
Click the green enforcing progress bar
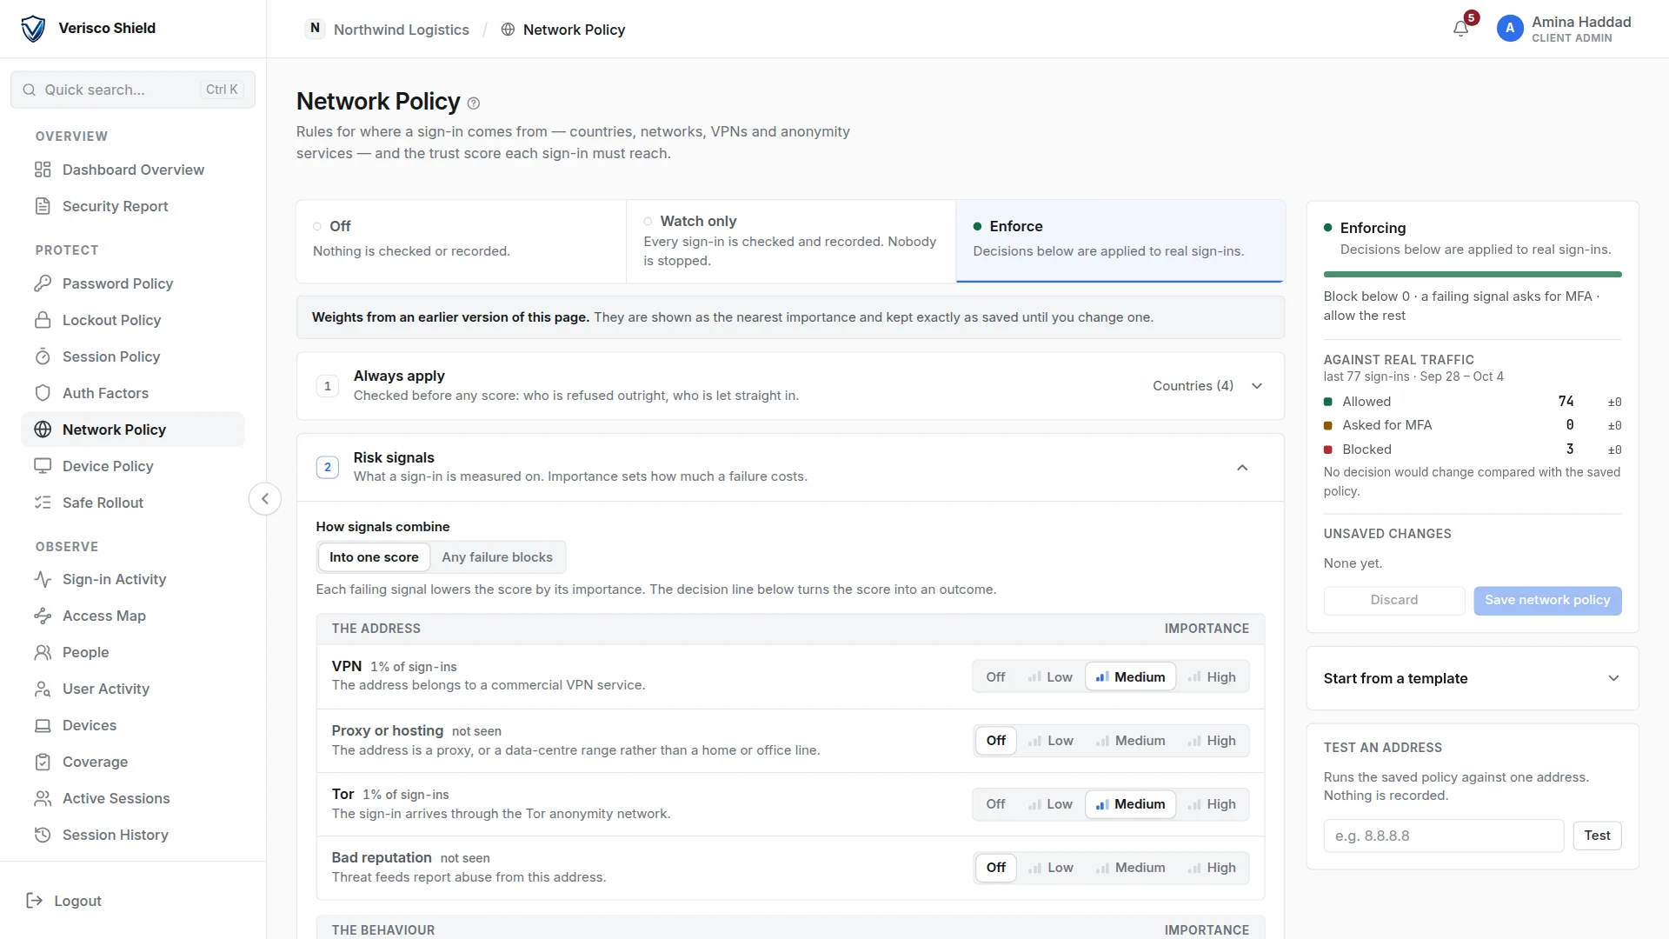(x=1473, y=275)
